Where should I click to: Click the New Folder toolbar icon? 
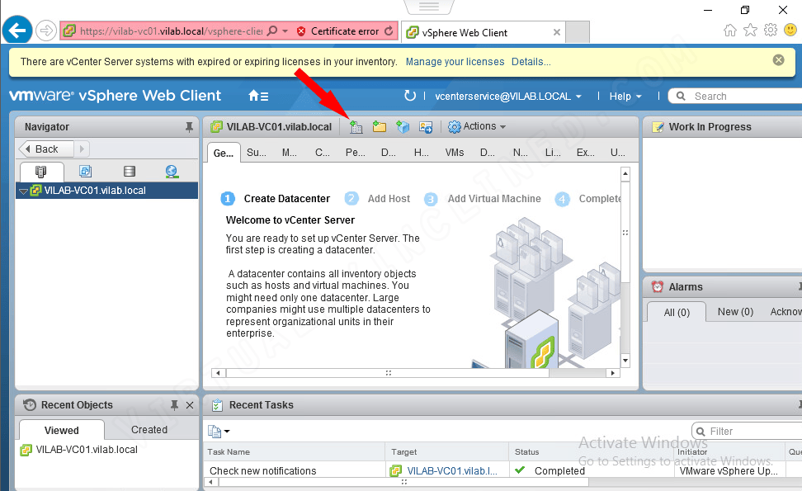(379, 127)
